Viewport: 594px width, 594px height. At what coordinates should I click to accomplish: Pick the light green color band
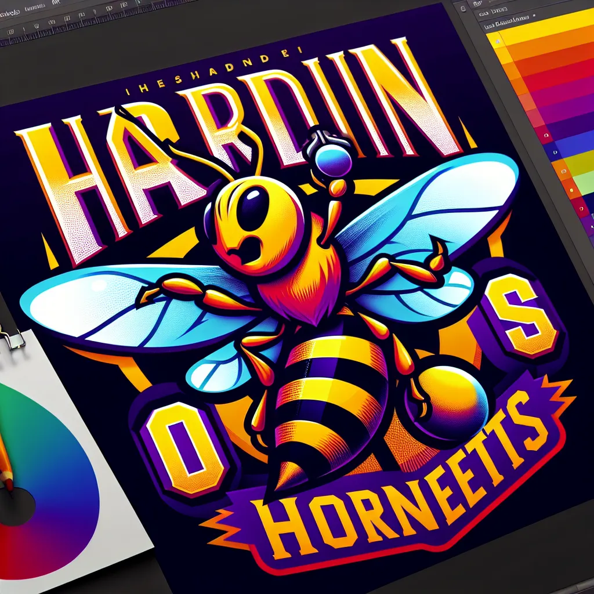(583, 181)
